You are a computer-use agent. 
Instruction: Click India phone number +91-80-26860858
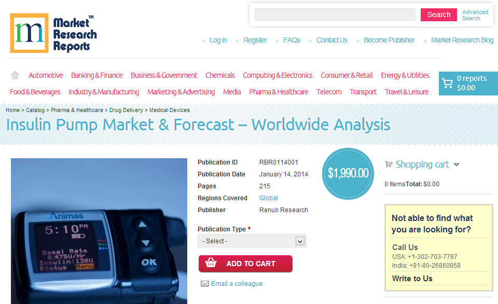[435, 266]
